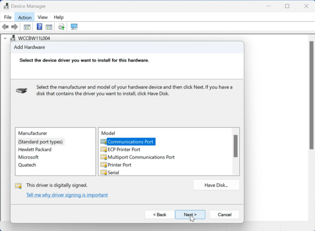The height and width of the screenshot is (231, 315).
Task: Click the blue Help toolbar icon
Action: point(39,27)
